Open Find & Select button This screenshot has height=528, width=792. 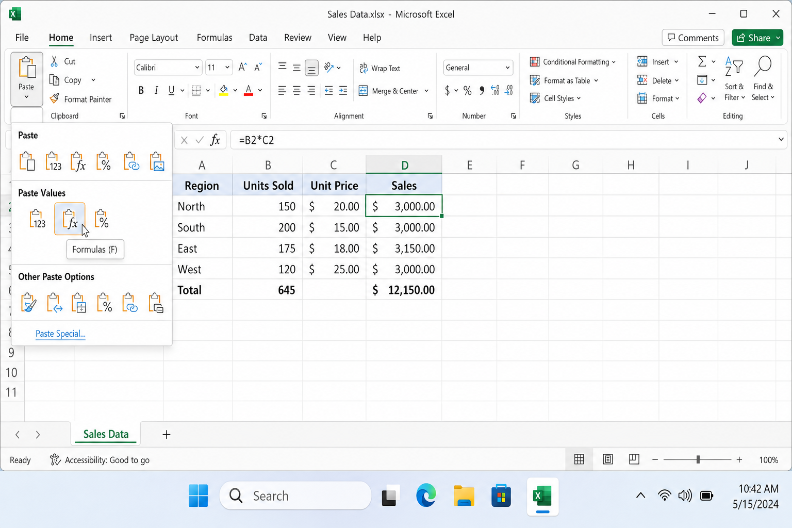763,79
